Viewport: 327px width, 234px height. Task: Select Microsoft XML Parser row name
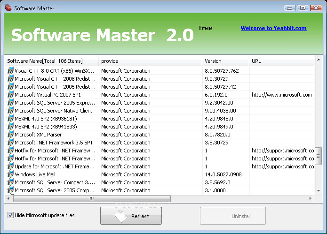(x=38, y=135)
